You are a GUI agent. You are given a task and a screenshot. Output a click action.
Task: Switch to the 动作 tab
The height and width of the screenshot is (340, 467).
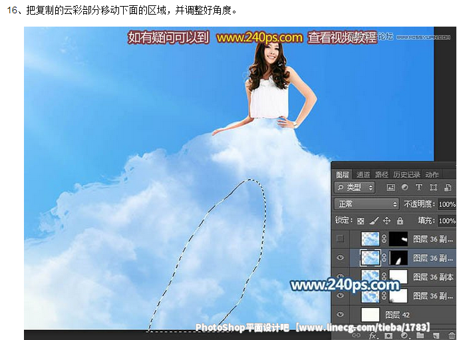point(432,174)
